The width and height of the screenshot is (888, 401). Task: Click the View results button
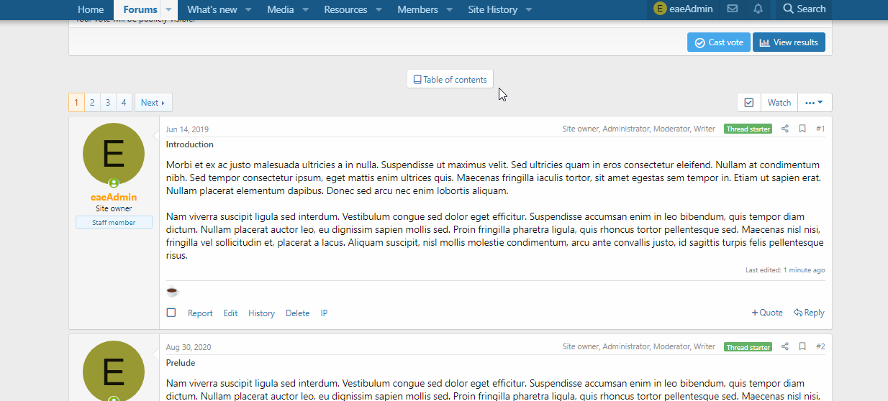pos(789,42)
